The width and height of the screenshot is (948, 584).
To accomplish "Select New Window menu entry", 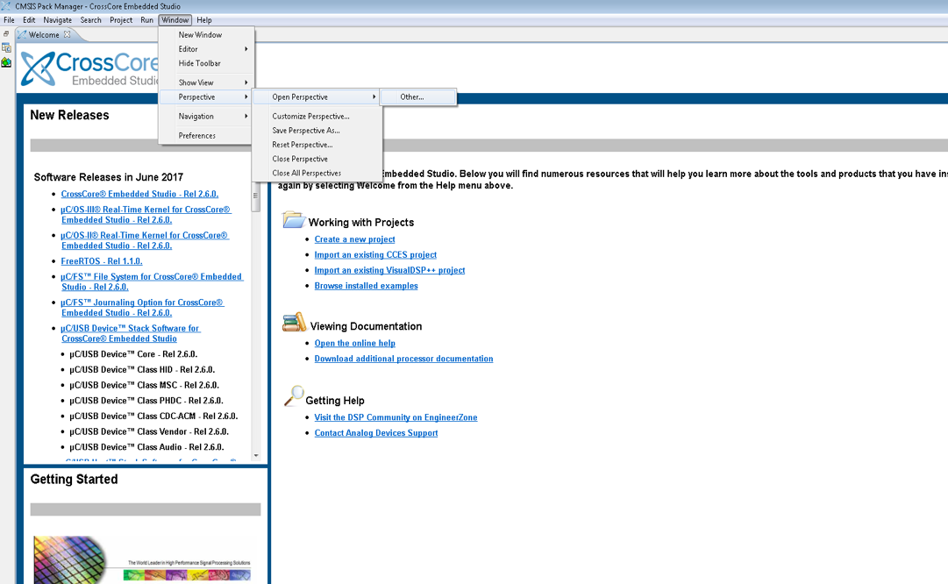I will 206,35.
